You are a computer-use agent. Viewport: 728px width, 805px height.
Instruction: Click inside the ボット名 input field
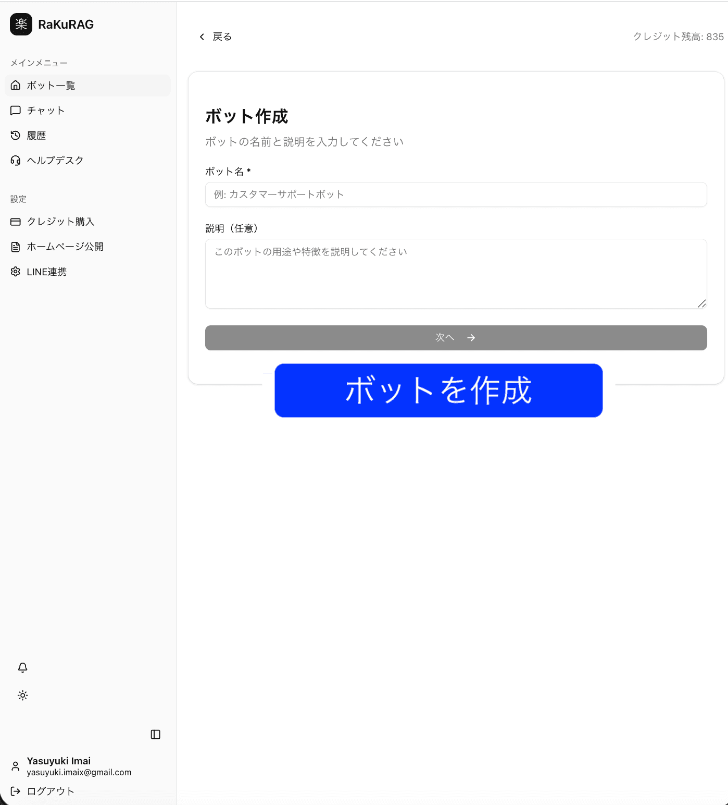(456, 194)
